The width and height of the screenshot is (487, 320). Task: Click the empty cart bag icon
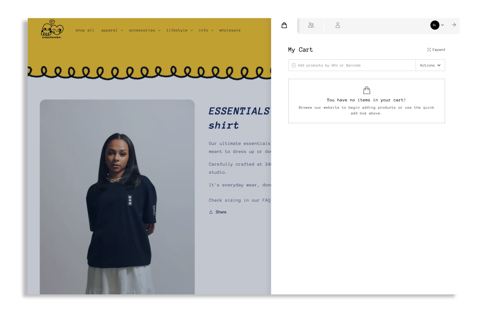[x=366, y=90]
